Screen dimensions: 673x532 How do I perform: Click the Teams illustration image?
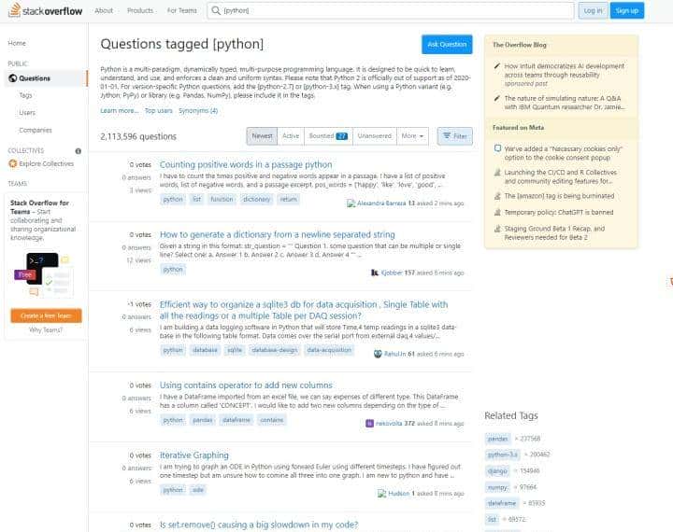(x=43, y=275)
